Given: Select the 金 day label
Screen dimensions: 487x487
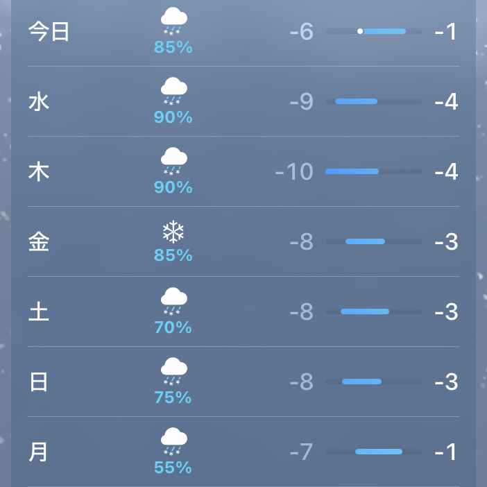Looking at the screenshot, I should click(x=39, y=242).
